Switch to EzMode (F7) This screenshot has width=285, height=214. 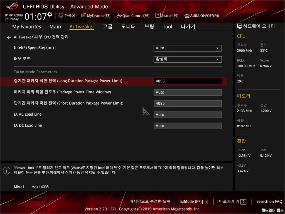coord(194,202)
